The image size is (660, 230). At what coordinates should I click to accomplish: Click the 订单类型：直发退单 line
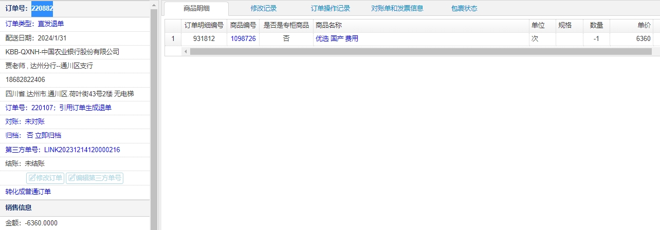pos(34,24)
